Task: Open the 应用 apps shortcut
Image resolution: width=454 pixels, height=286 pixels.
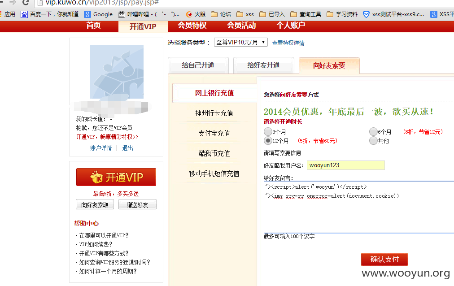Action: [8, 14]
